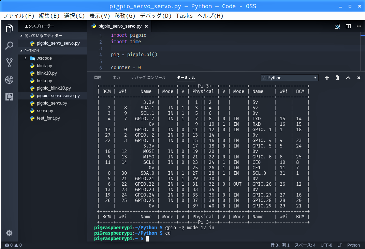Image resolution: width=365 pixels, height=249 pixels.
Task: Open the editor more actions ellipsis
Action: 359,26
